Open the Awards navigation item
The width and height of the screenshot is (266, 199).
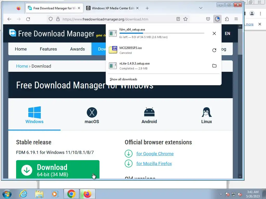(77, 49)
